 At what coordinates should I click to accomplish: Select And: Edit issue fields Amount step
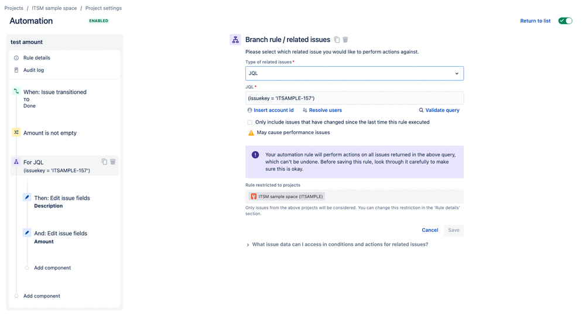[x=60, y=237]
